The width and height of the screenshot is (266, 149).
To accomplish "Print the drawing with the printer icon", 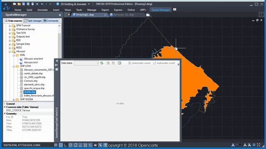I will [x=32, y=4].
